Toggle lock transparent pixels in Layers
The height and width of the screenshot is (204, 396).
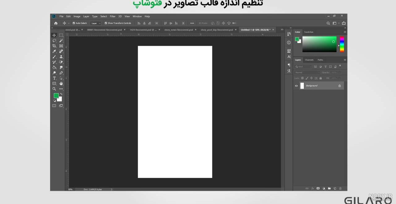(302, 78)
